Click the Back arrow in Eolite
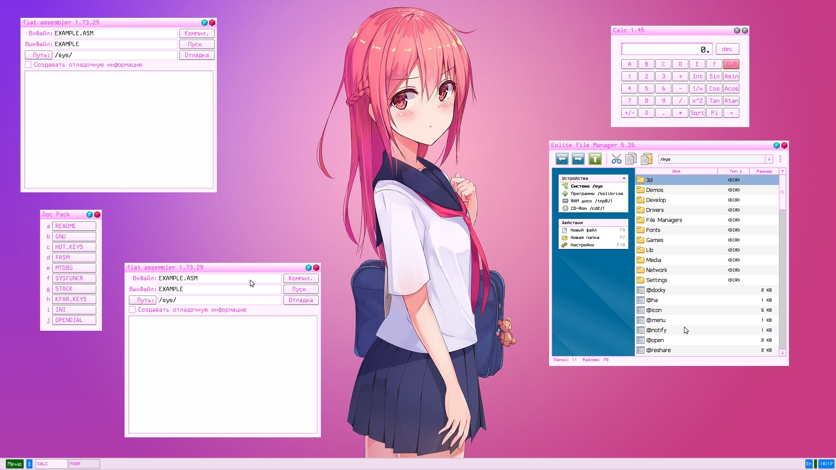Viewport: 836px width, 470px height. click(562, 159)
